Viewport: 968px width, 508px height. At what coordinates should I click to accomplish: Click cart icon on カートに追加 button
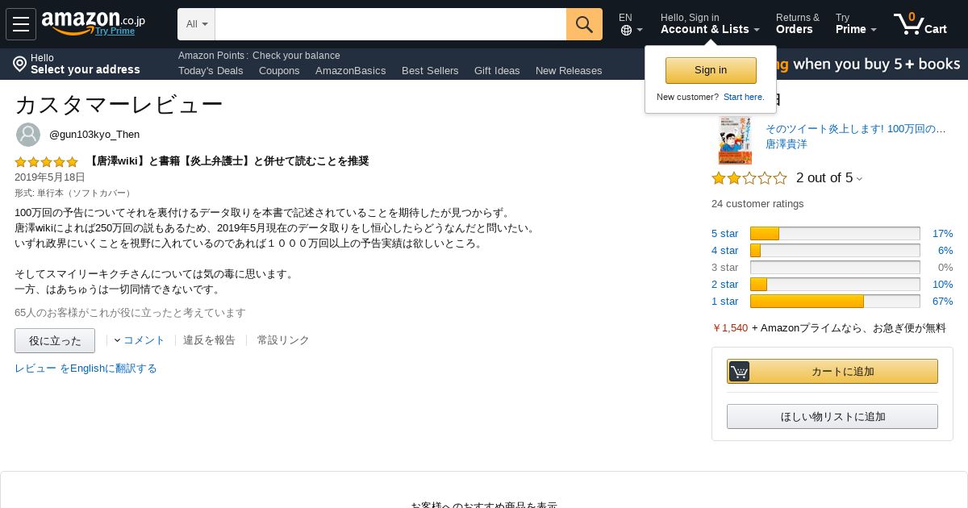point(739,371)
